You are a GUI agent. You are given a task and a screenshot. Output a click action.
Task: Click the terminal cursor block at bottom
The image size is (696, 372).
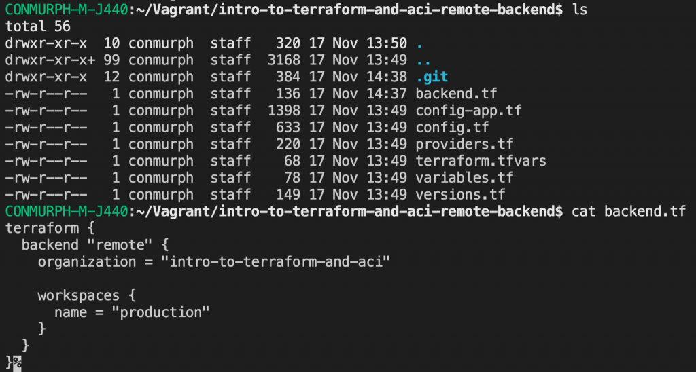click(18, 362)
